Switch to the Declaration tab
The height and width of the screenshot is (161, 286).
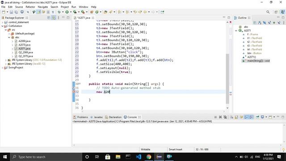click(113, 117)
